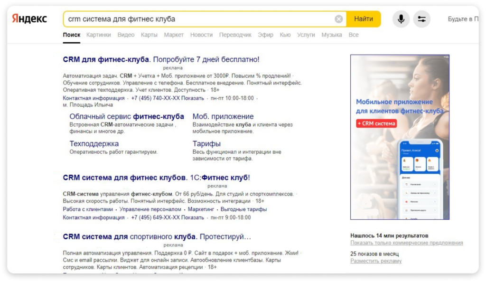Viewport: 486px width, 282px height.
Task: Click the Яндекс logo
Action: [x=29, y=19]
